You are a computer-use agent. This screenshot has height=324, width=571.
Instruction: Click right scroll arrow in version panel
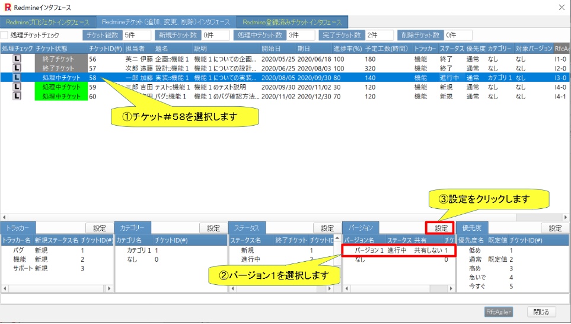click(x=451, y=288)
